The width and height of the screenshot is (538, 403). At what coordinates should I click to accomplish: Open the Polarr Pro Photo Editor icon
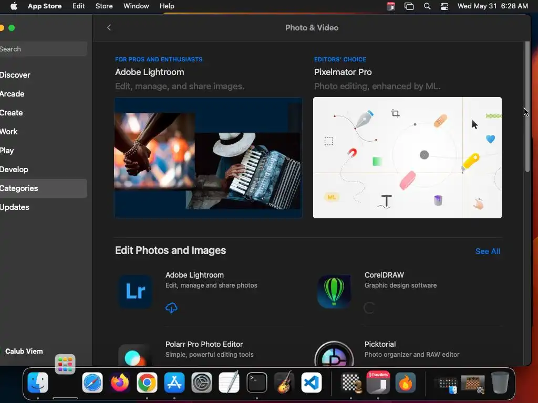click(136, 355)
